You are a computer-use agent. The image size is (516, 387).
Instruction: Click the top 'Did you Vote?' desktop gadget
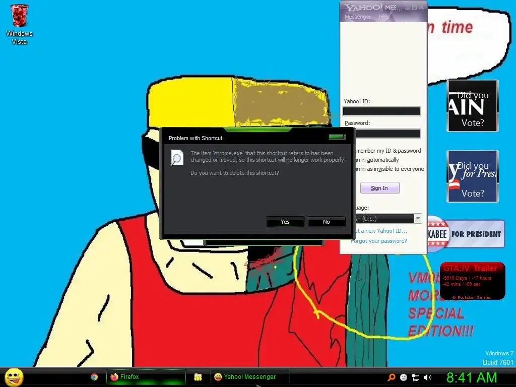pos(473,106)
